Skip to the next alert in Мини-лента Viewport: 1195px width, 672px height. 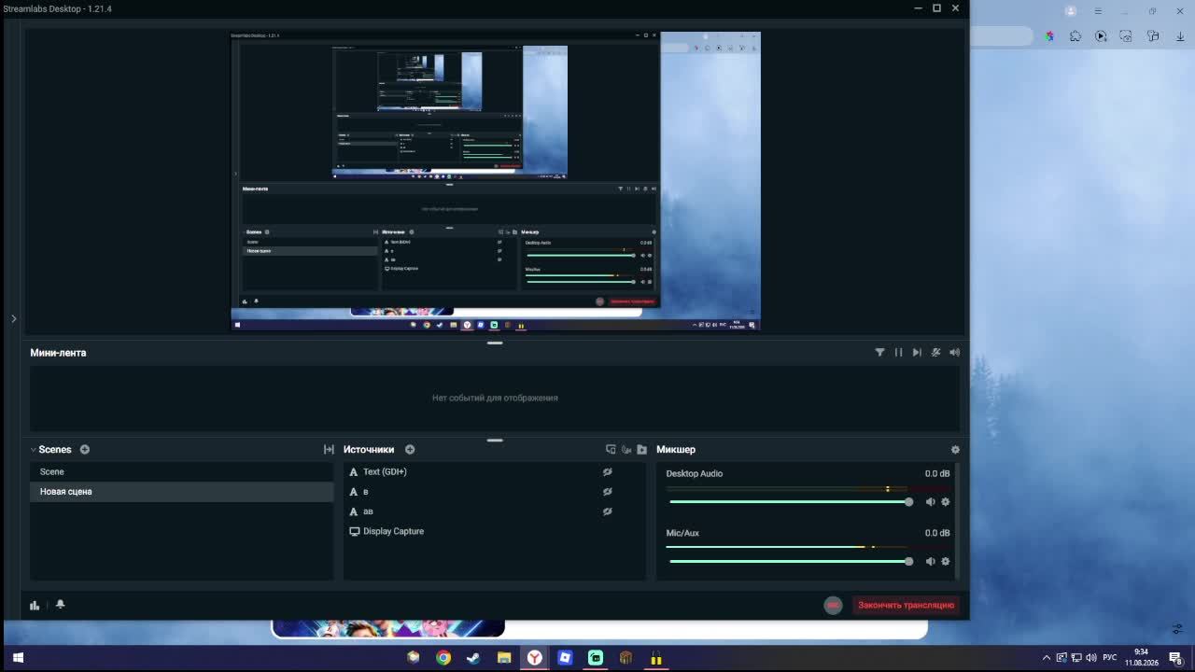coord(917,353)
